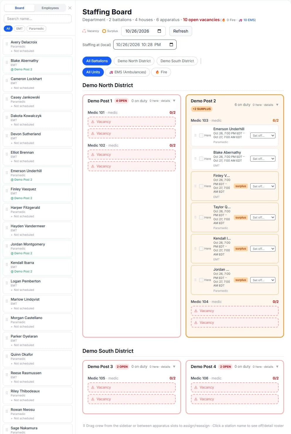Click drag handle on Emerson Underhill's Medic 103 slot
This screenshot has height=434, width=291.
195,135
